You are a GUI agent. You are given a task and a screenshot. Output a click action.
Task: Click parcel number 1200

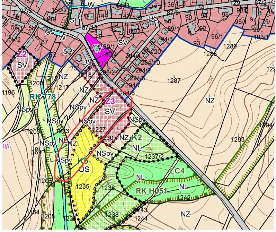[x=36, y=83]
